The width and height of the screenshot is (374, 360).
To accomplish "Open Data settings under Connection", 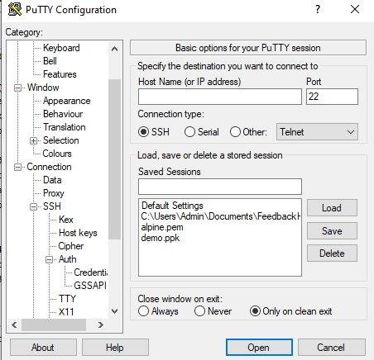I will (x=52, y=180).
